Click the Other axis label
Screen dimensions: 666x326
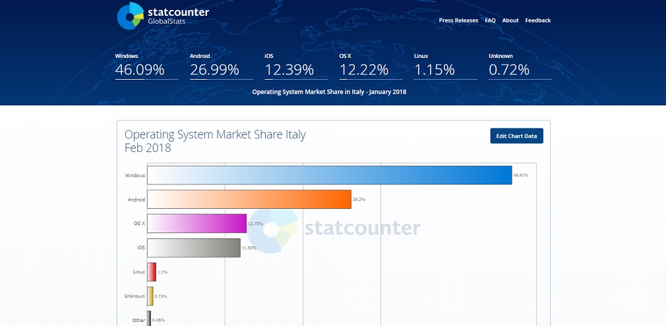(x=139, y=321)
